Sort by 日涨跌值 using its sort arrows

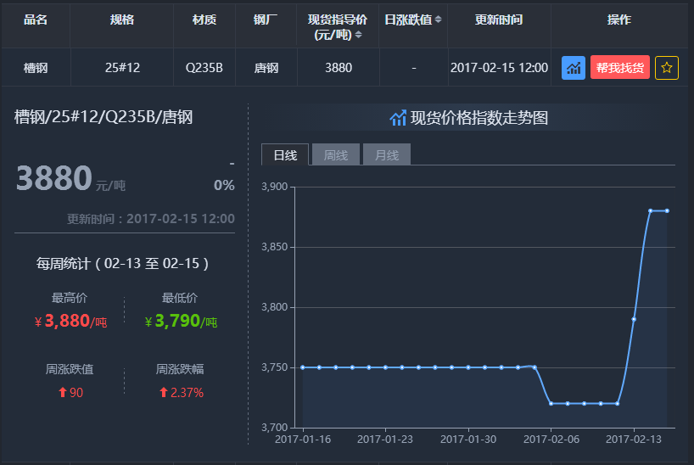tap(438, 20)
